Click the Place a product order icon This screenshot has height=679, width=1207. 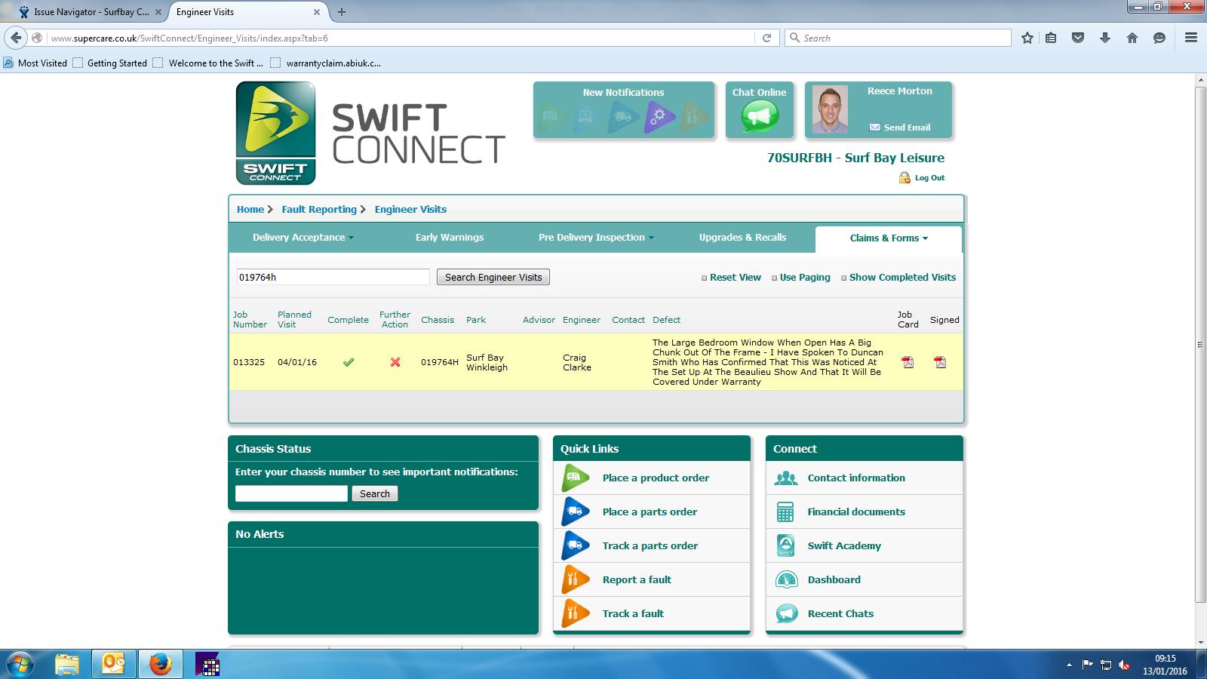[576, 478]
